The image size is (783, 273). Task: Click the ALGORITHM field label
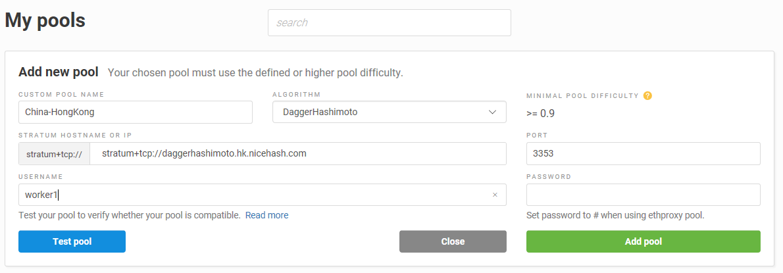296,94
